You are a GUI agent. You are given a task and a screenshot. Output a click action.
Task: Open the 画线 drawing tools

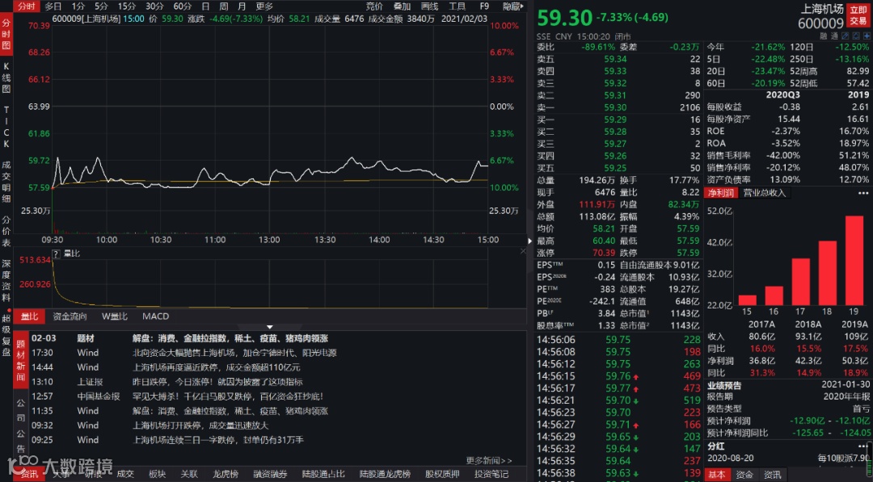429,6
